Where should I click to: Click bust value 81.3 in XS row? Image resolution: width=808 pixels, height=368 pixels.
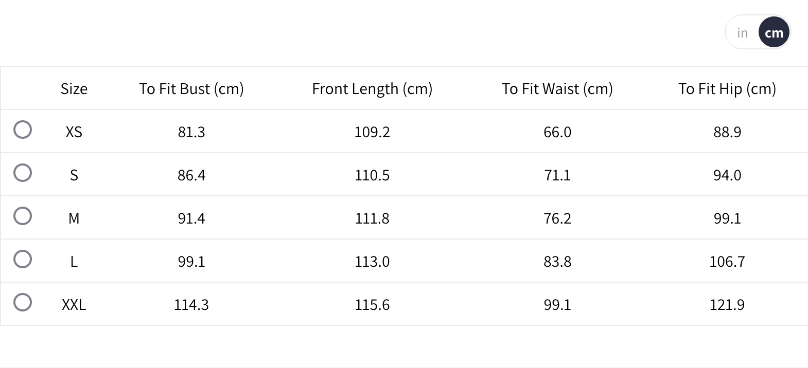click(191, 132)
